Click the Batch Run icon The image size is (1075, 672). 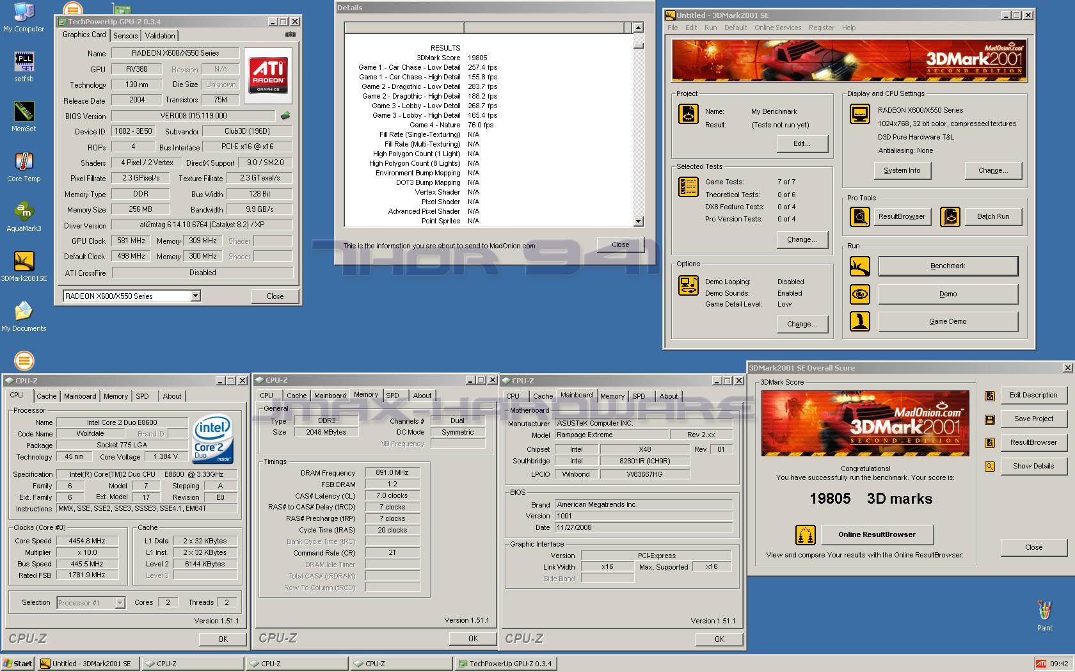coord(950,217)
